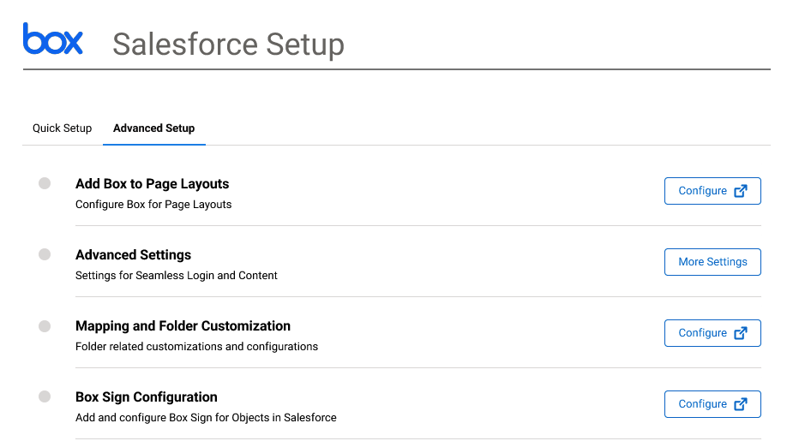Click the Salesforce Setup page title
The height and width of the screenshot is (447, 787).
pyautogui.click(x=228, y=44)
